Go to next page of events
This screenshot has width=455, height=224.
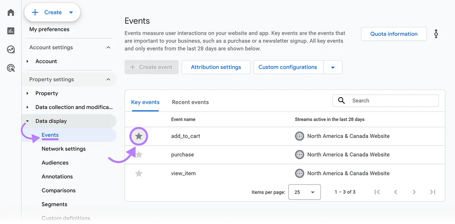[x=414, y=192]
